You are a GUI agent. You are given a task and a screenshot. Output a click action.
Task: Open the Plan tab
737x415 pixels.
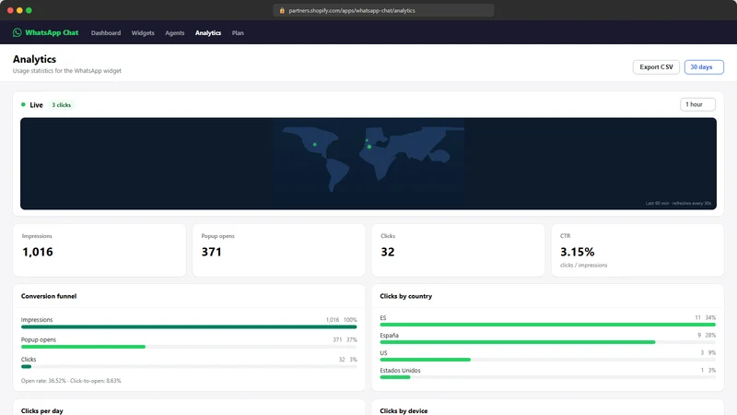click(238, 33)
